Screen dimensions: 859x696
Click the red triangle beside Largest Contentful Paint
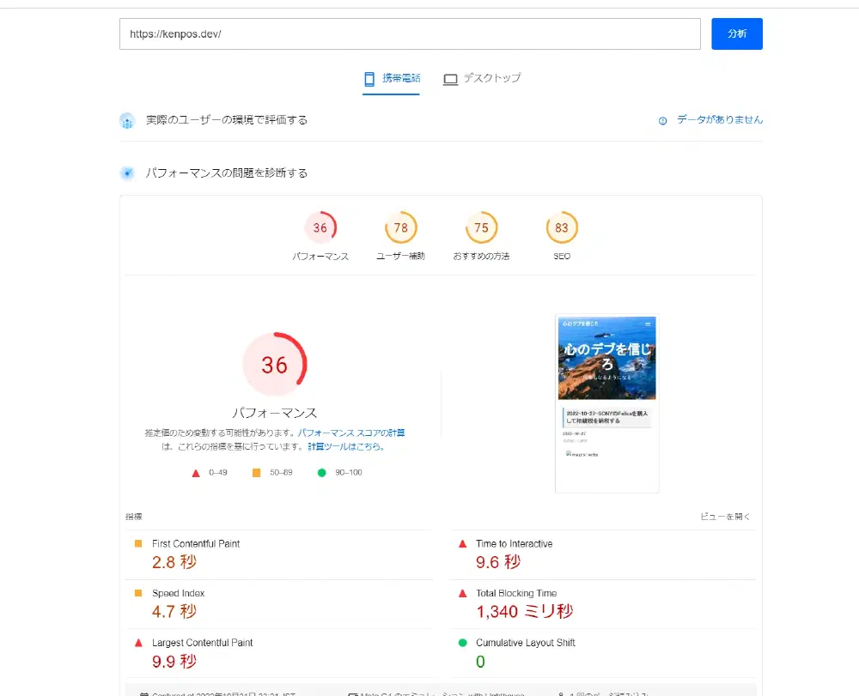coord(138,643)
